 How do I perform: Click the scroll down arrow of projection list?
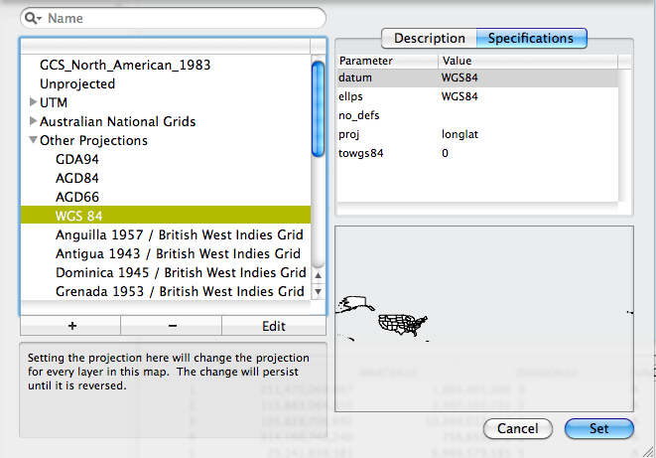pyautogui.click(x=318, y=292)
